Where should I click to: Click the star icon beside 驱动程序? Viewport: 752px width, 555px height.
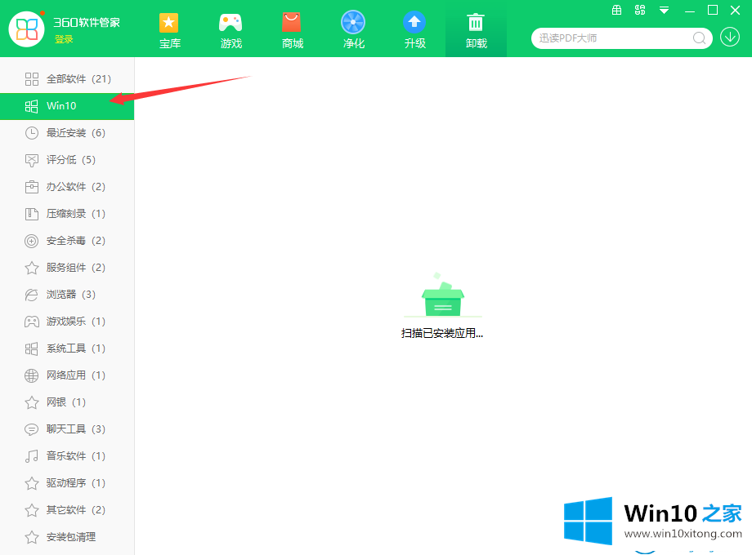[32, 483]
